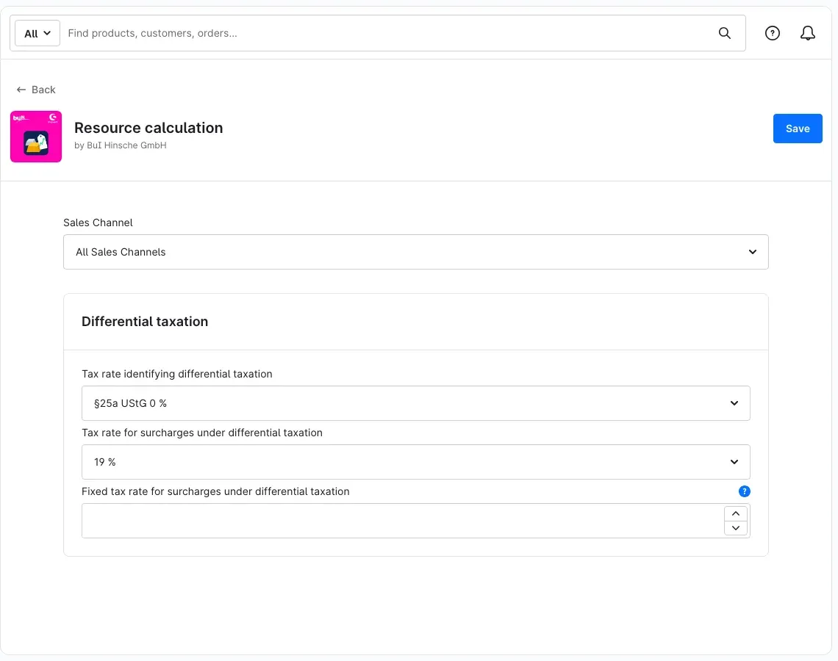Viewport: 838px width, 661px height.
Task: Open the help question mark icon
Action: pos(772,33)
